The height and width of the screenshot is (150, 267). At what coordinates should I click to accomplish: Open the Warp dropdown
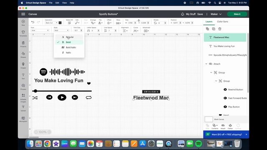(118, 23)
